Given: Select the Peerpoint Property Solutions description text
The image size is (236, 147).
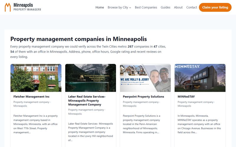Looking at the screenshot, I should 142,124.
